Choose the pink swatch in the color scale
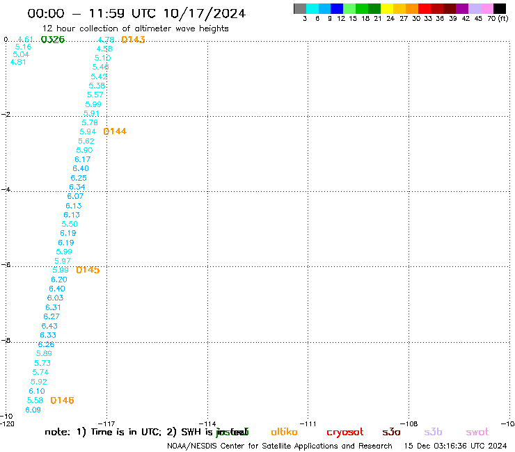Screen dimensions: 515x452 (x=486, y=8)
